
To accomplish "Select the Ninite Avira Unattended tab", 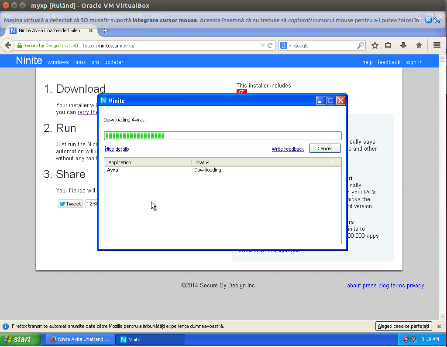I will click(x=52, y=30).
